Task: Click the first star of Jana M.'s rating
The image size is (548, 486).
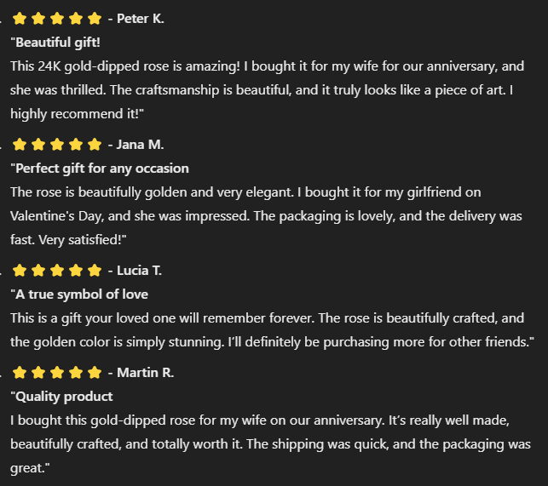Action: click(x=20, y=144)
